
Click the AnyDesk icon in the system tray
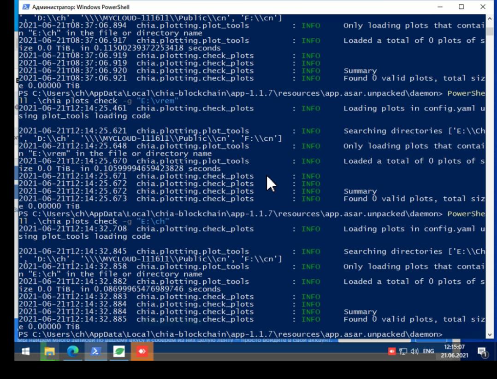(x=392, y=351)
